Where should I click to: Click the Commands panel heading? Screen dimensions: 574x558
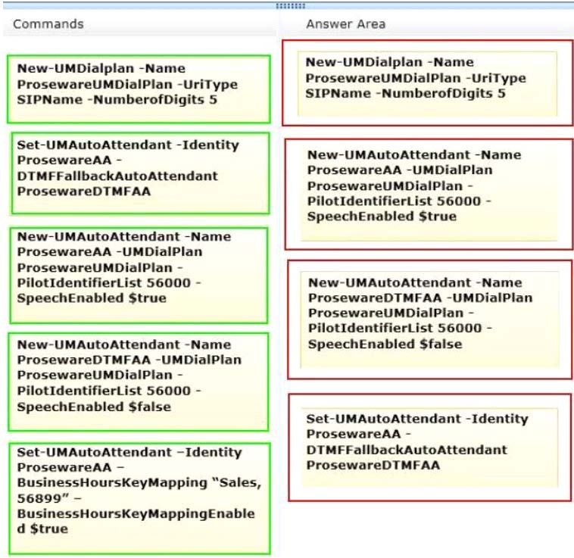[x=48, y=24]
